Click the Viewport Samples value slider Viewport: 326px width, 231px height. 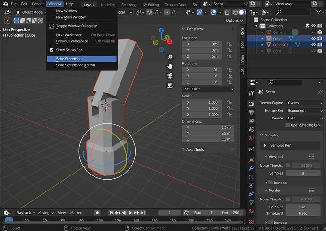tap(303, 173)
